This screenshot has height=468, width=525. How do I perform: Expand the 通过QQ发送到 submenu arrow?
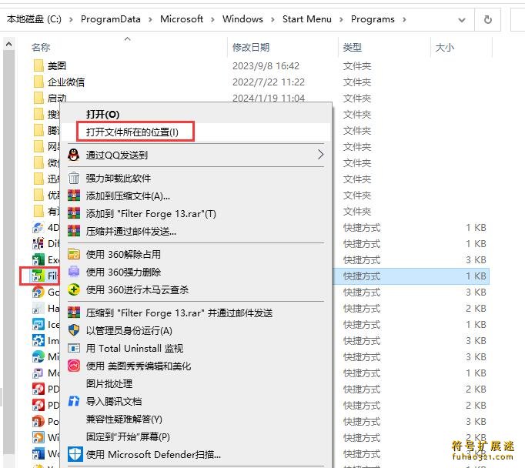point(320,155)
